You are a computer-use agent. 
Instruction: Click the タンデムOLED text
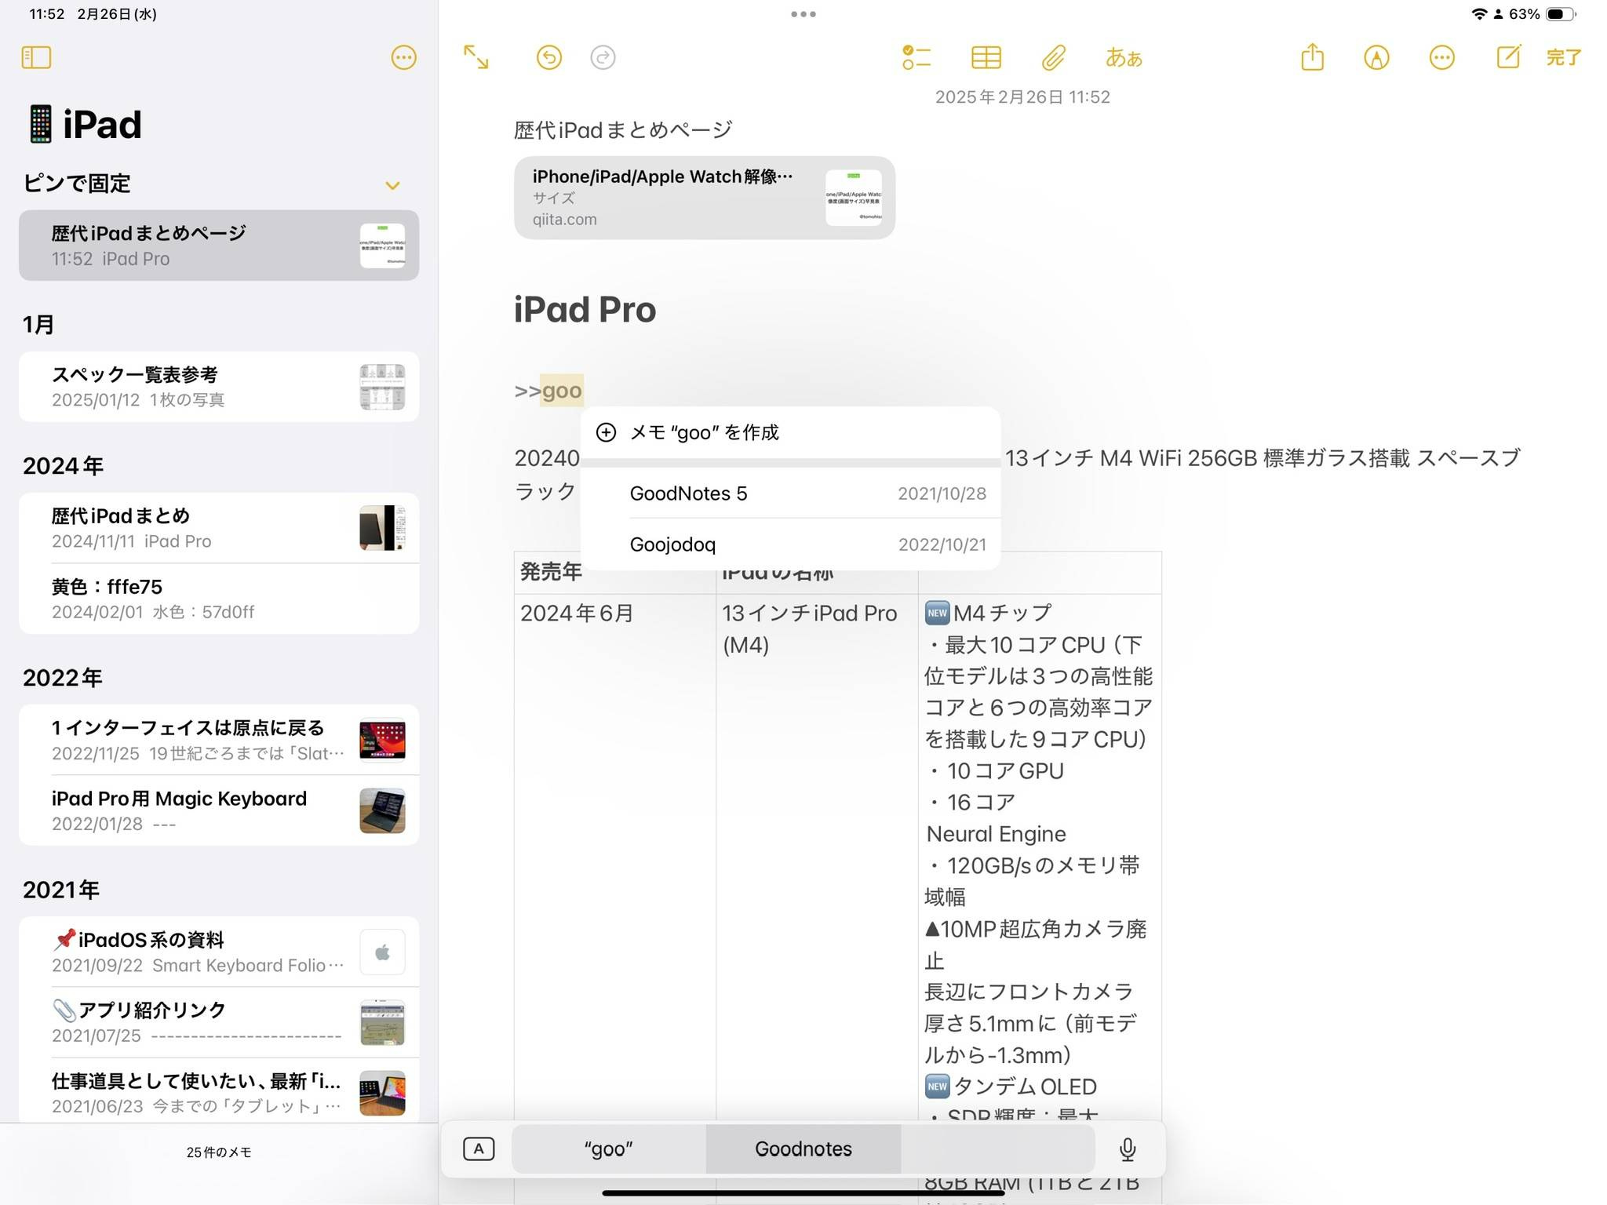1024,1087
